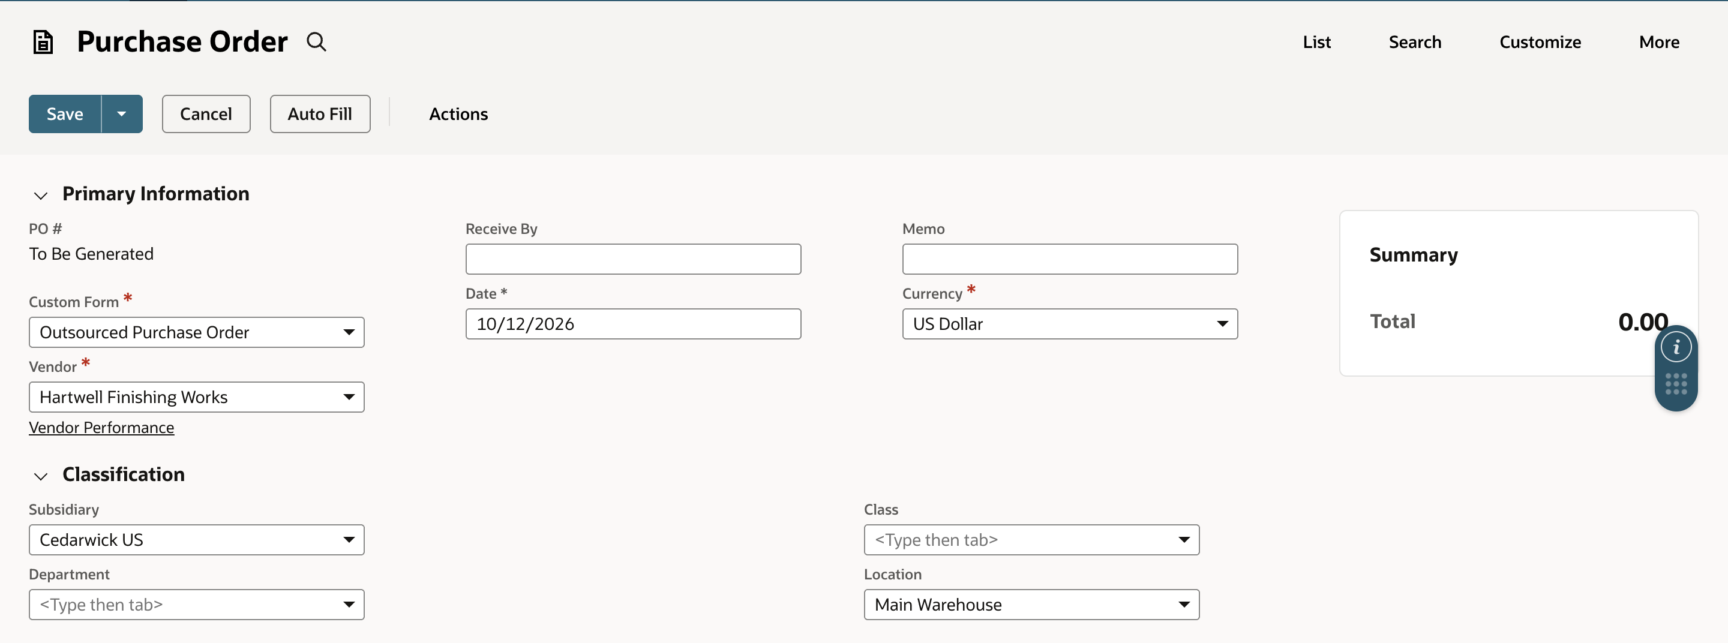Click the Cancel button
Screen dimensions: 1728x643
[206, 114]
